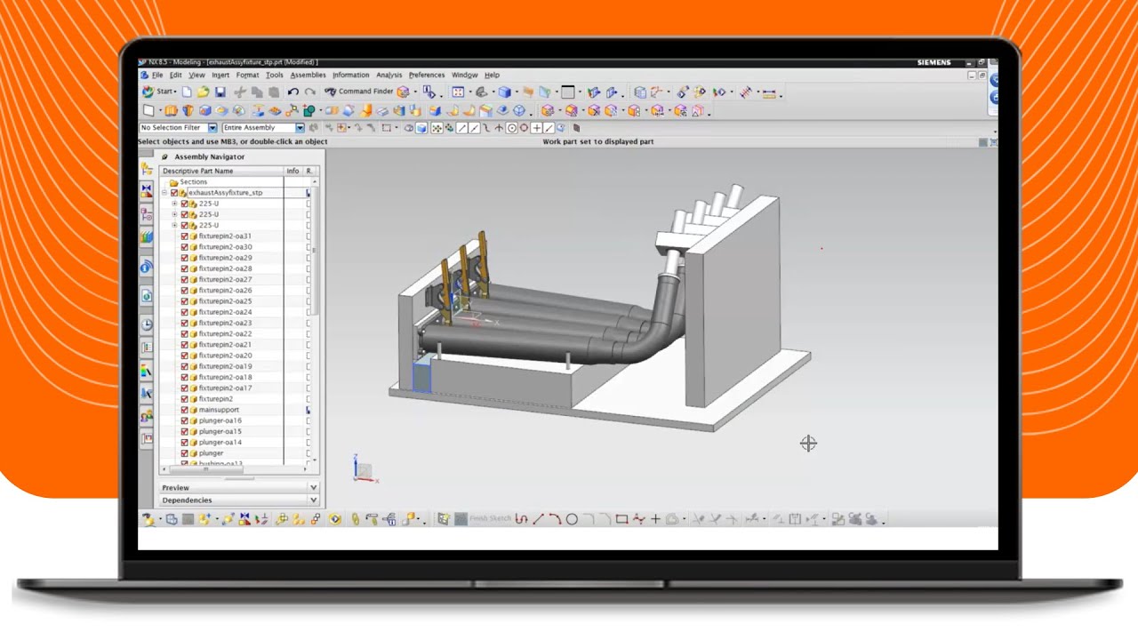Screen dimensions: 1138x640
Task: Open the Preferences menu
Action: tap(427, 75)
